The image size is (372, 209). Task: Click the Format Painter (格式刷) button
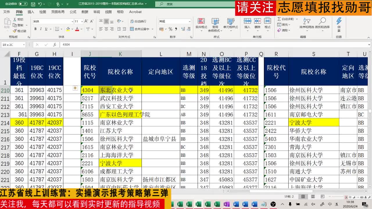[20, 31]
